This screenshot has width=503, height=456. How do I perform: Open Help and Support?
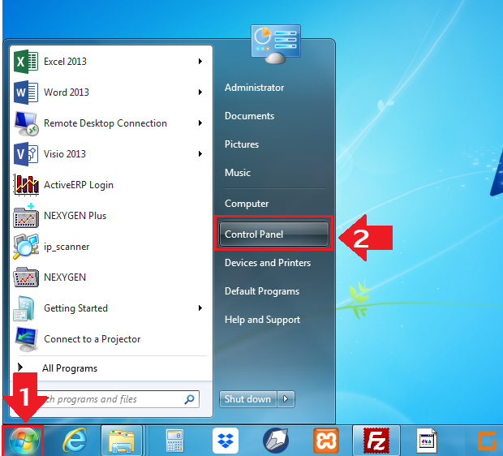pyautogui.click(x=262, y=320)
